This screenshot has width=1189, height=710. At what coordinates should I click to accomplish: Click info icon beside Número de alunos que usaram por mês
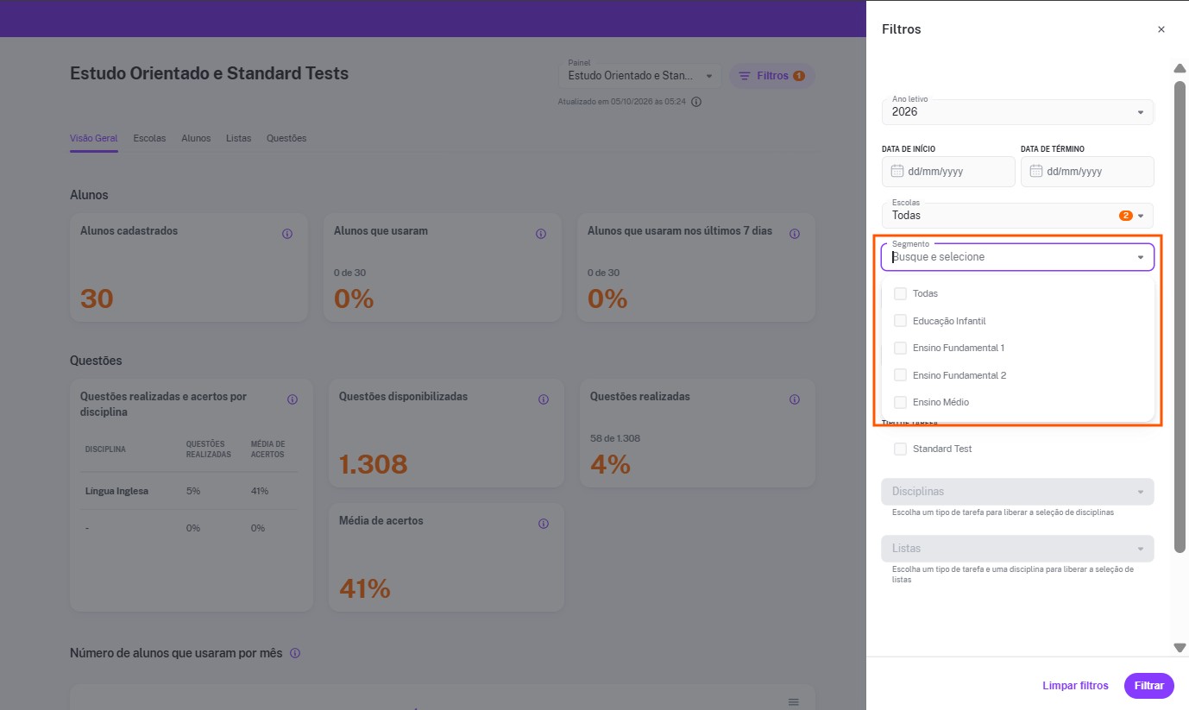(295, 653)
